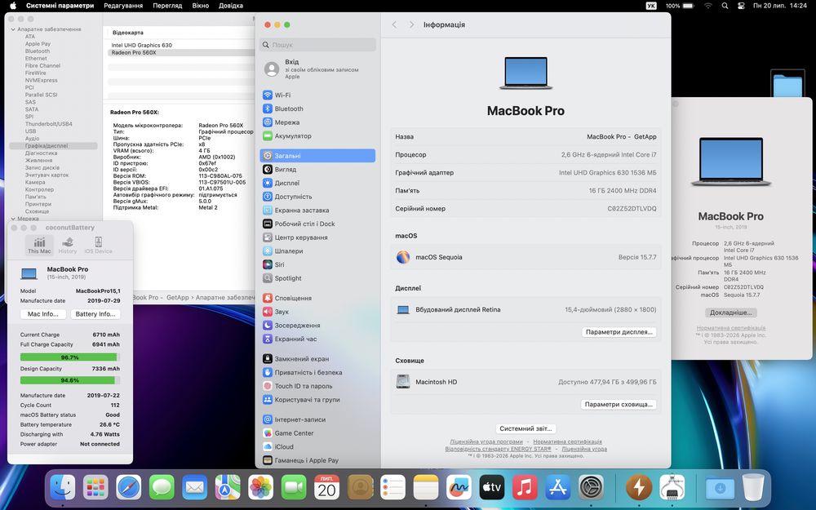The height and width of the screenshot is (510, 816).
Task: Open Дисплеї settings pane
Action: tap(317, 183)
